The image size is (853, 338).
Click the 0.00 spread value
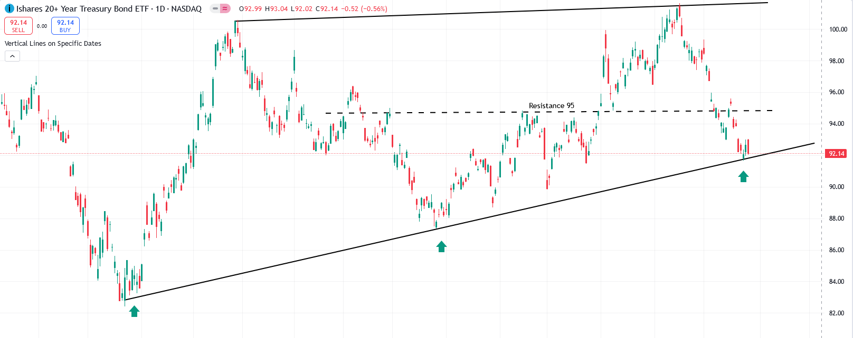point(42,26)
